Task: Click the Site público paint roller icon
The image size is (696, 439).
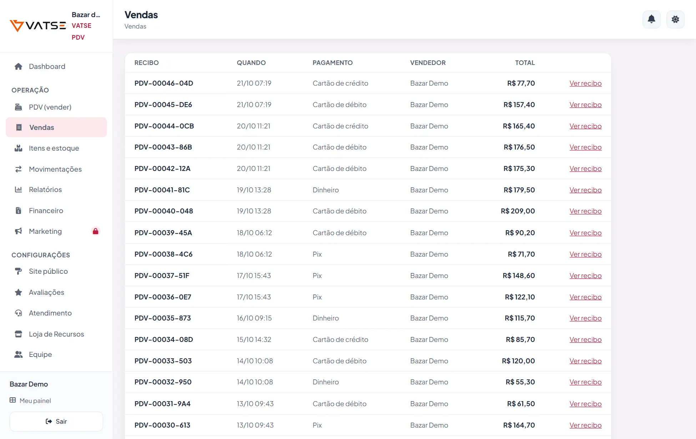Action: tap(19, 271)
